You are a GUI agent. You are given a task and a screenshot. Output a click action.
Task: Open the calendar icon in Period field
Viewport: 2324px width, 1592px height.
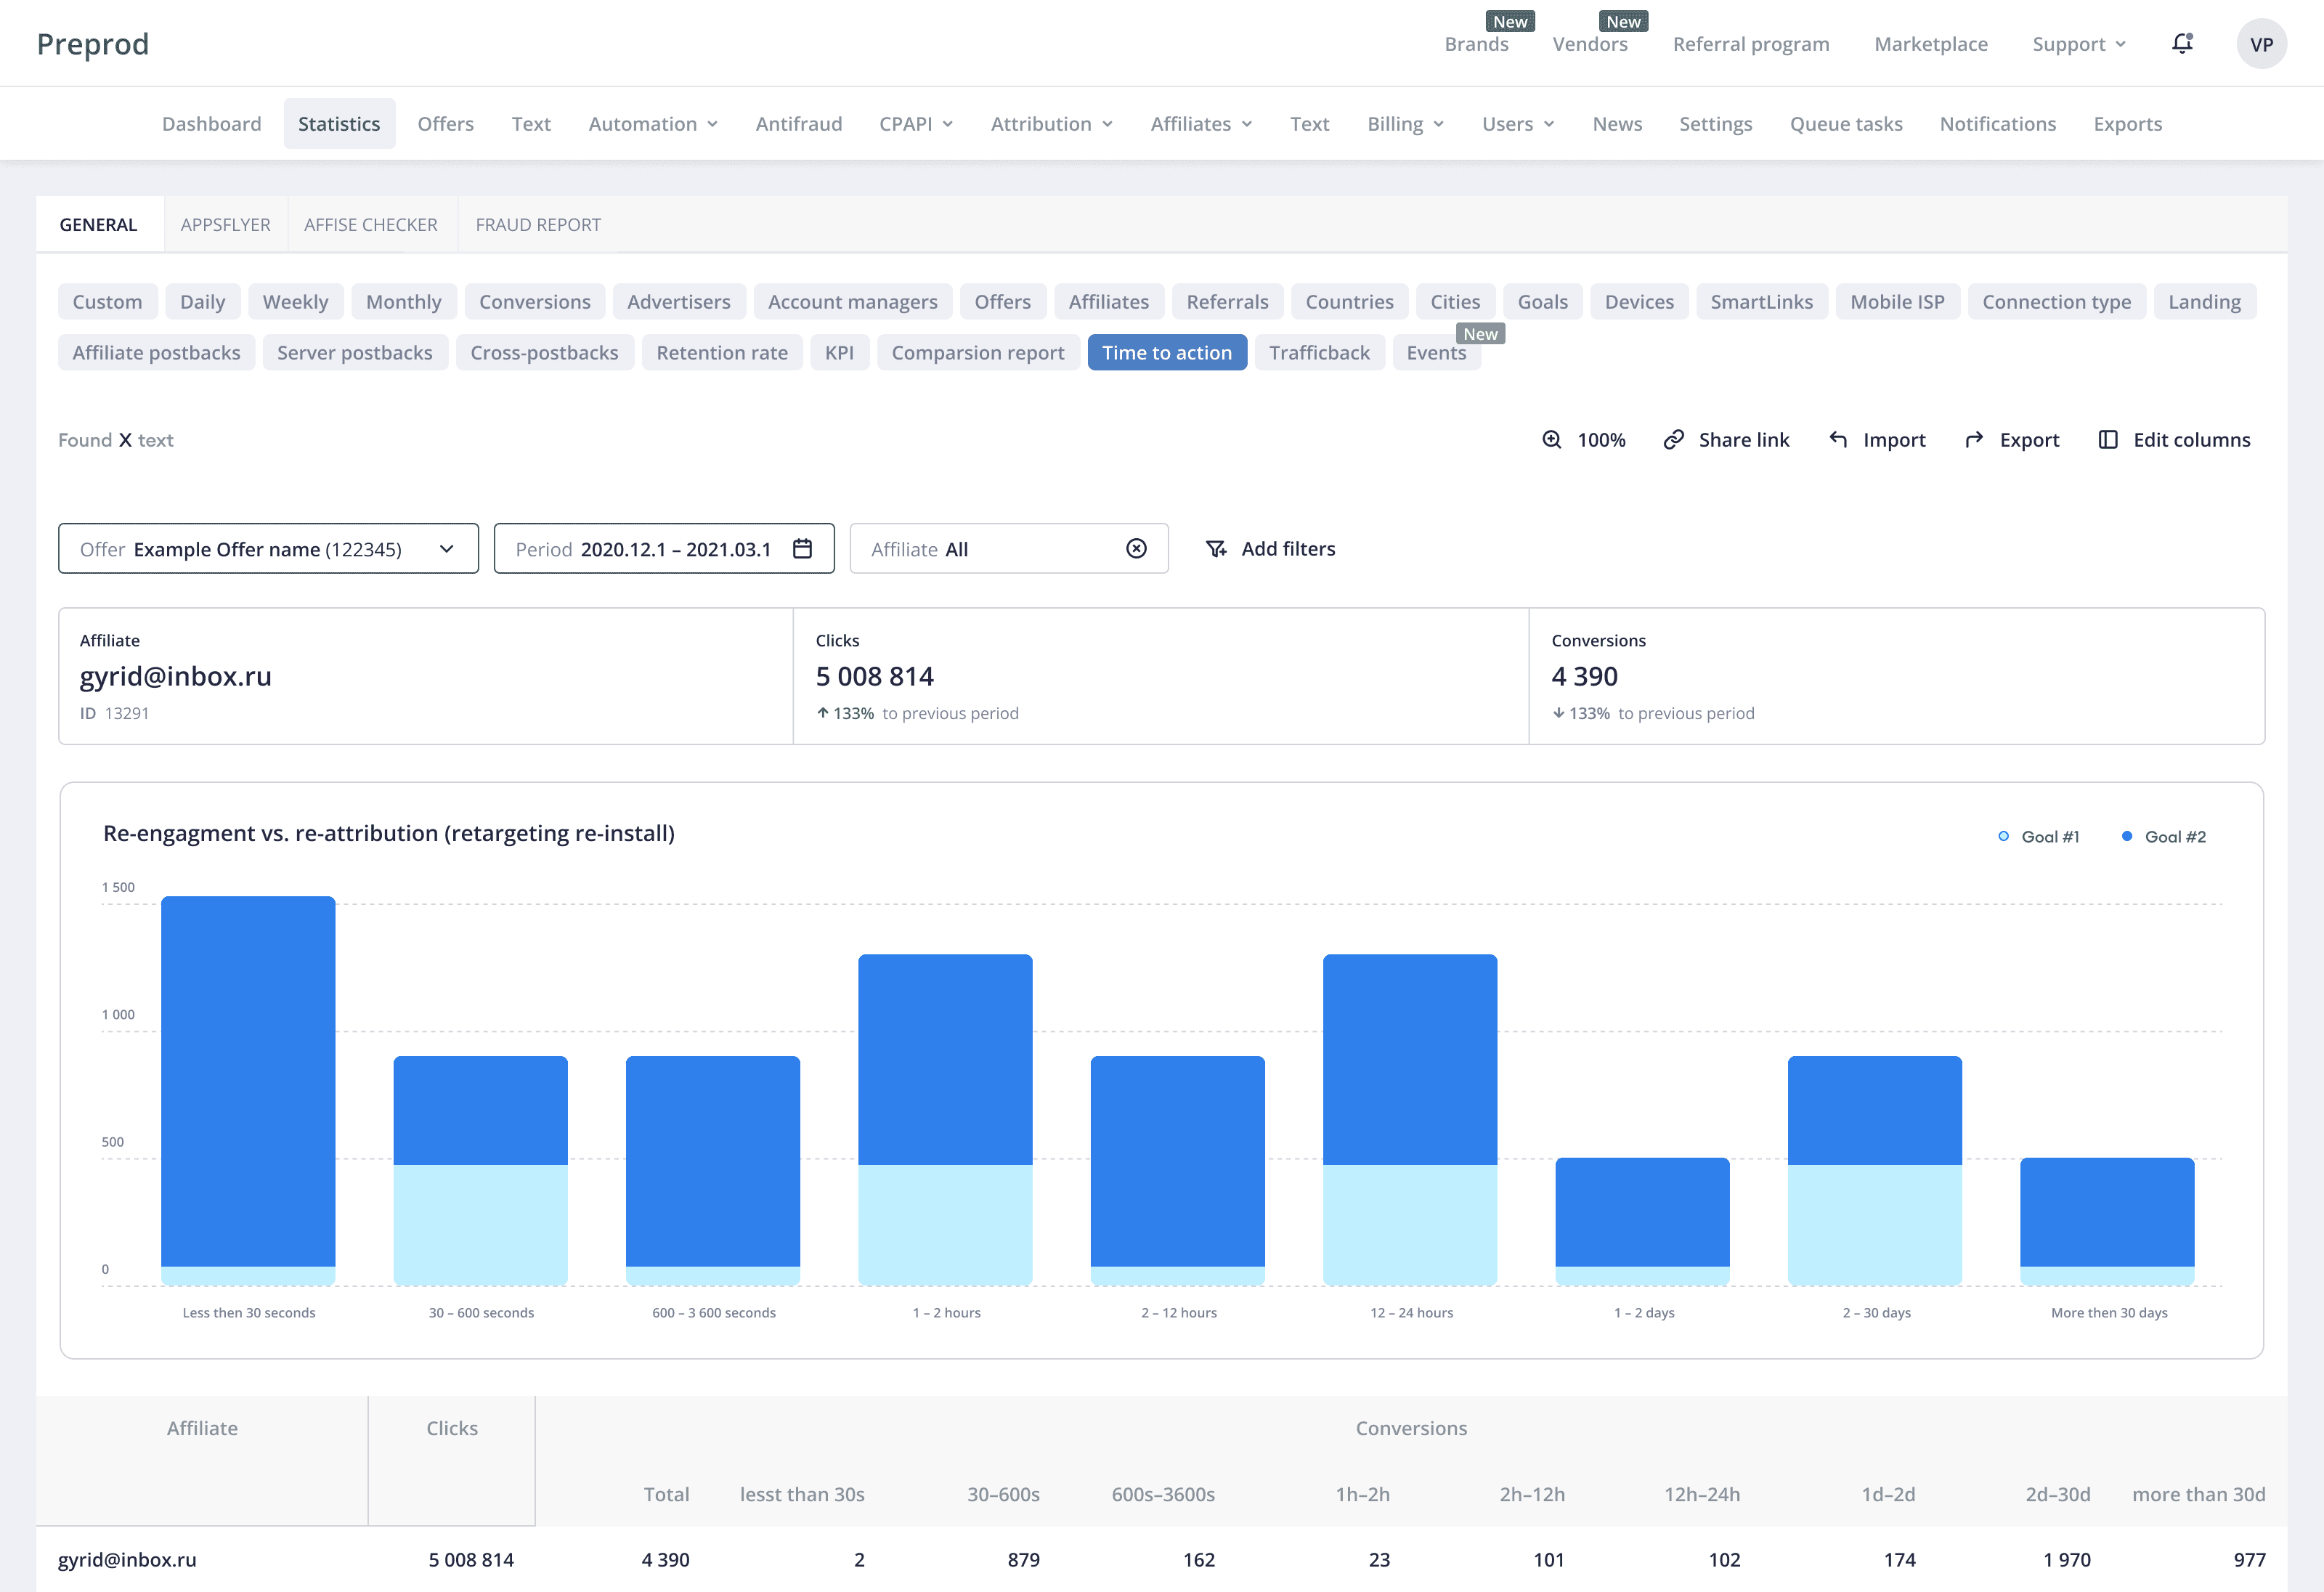point(802,549)
